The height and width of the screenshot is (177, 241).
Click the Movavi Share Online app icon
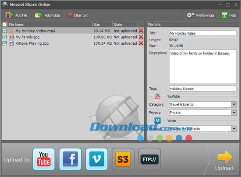click(x=5, y=4)
